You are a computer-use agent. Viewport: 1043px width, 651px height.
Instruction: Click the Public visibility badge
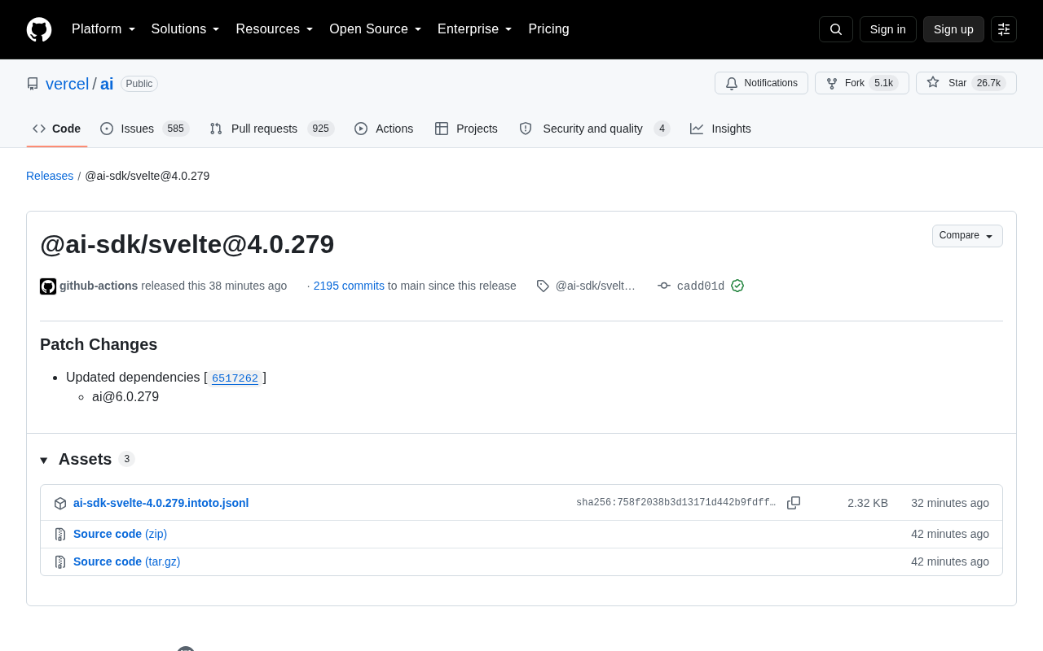(139, 84)
